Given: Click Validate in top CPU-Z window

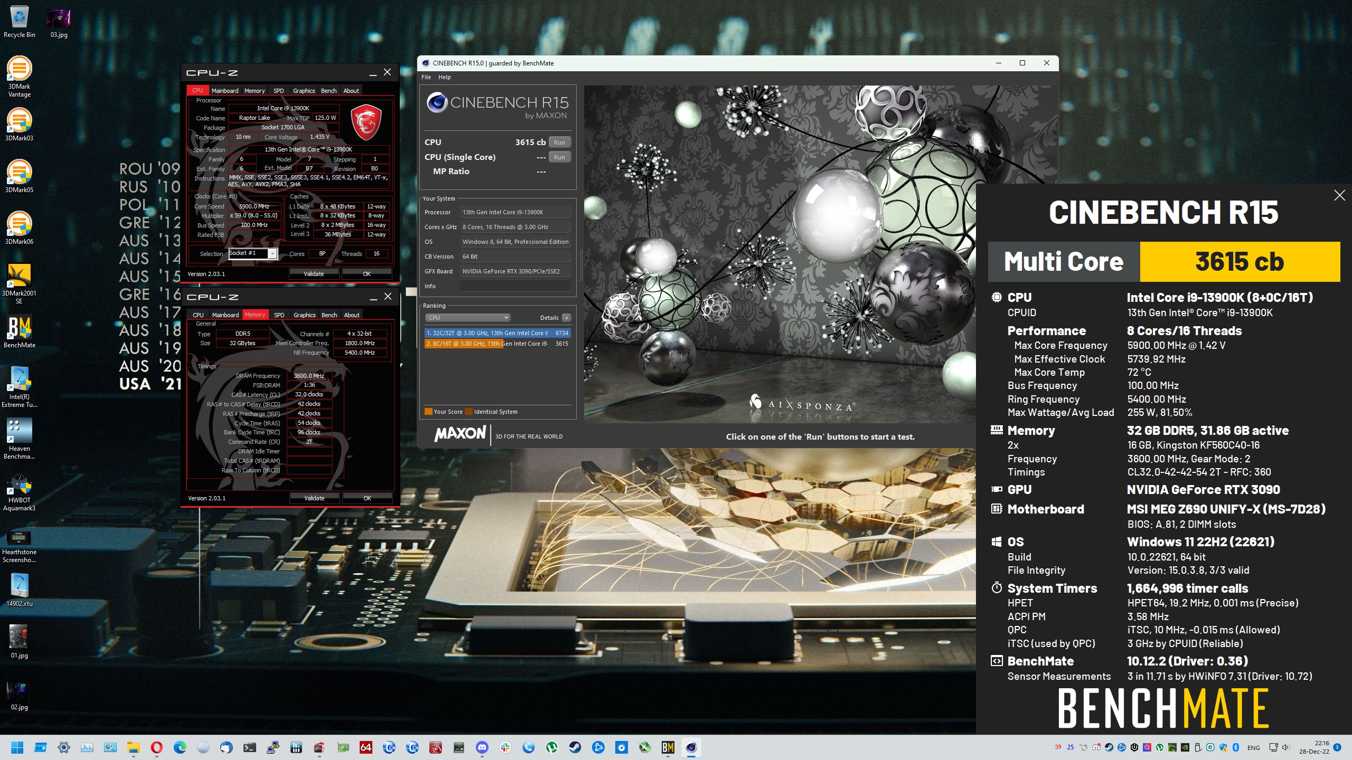Looking at the screenshot, I should 314,274.
